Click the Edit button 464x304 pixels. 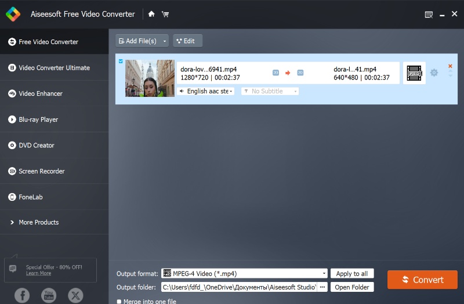coord(187,41)
